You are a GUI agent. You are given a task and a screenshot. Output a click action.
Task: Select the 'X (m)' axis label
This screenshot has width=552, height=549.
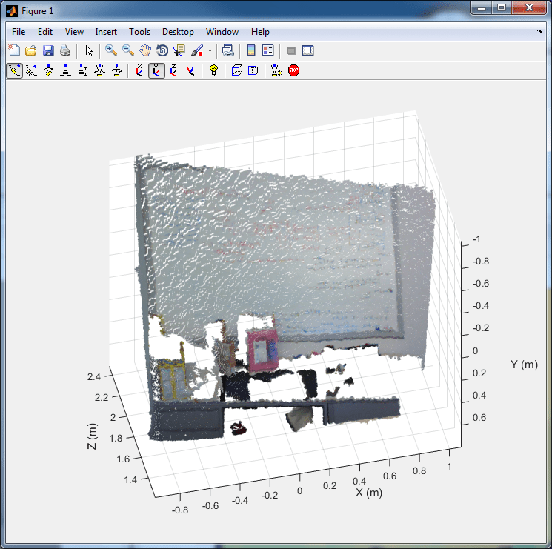(368, 493)
